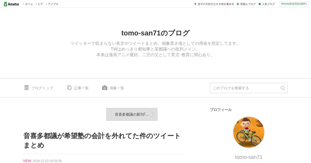The width and height of the screenshot is (311, 163).
Task: Open the 画像一覧 camera icon
Action: [105, 88]
